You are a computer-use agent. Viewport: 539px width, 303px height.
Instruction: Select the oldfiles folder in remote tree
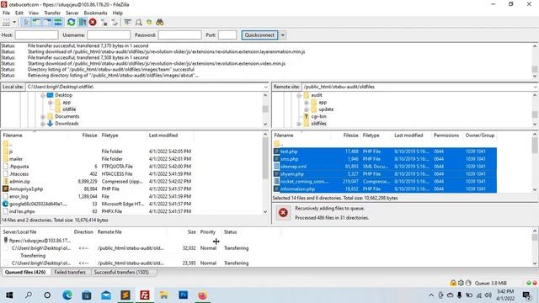[318, 124]
